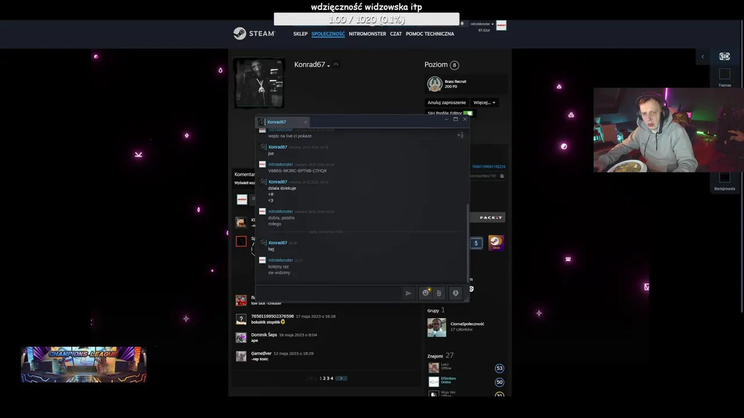Send the chat message with arrow icon

(x=408, y=293)
